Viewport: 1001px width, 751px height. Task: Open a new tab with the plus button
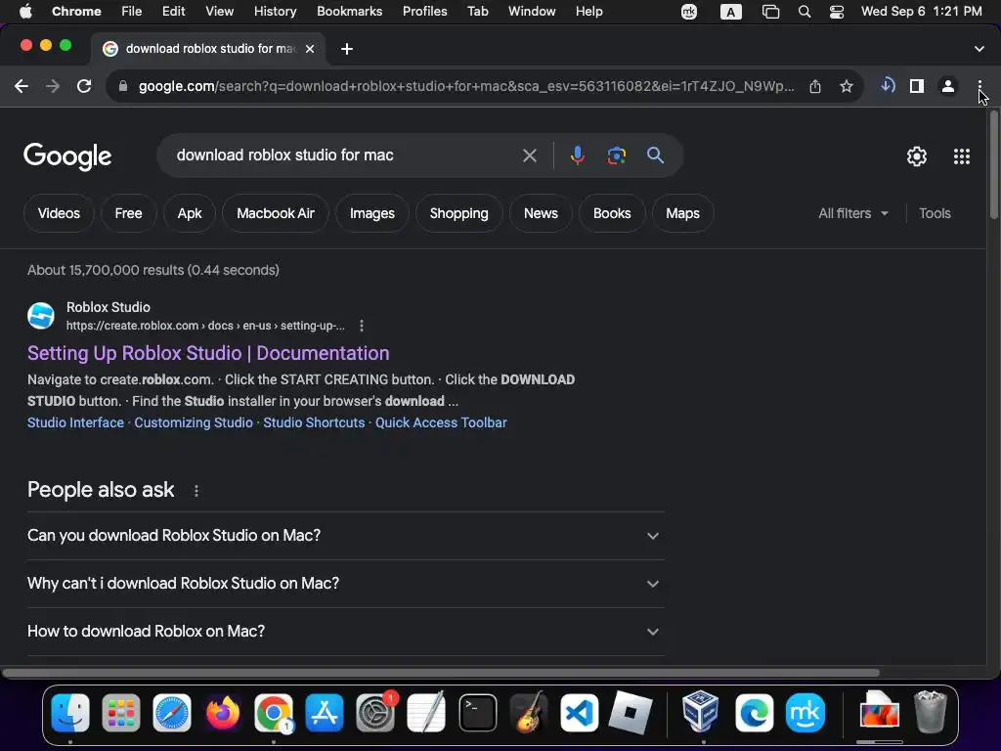point(347,49)
